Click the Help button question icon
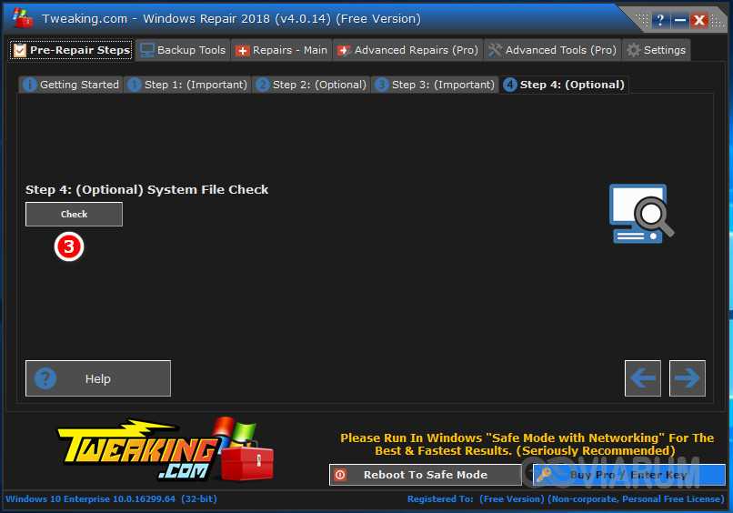The width and height of the screenshot is (733, 513). [45, 377]
